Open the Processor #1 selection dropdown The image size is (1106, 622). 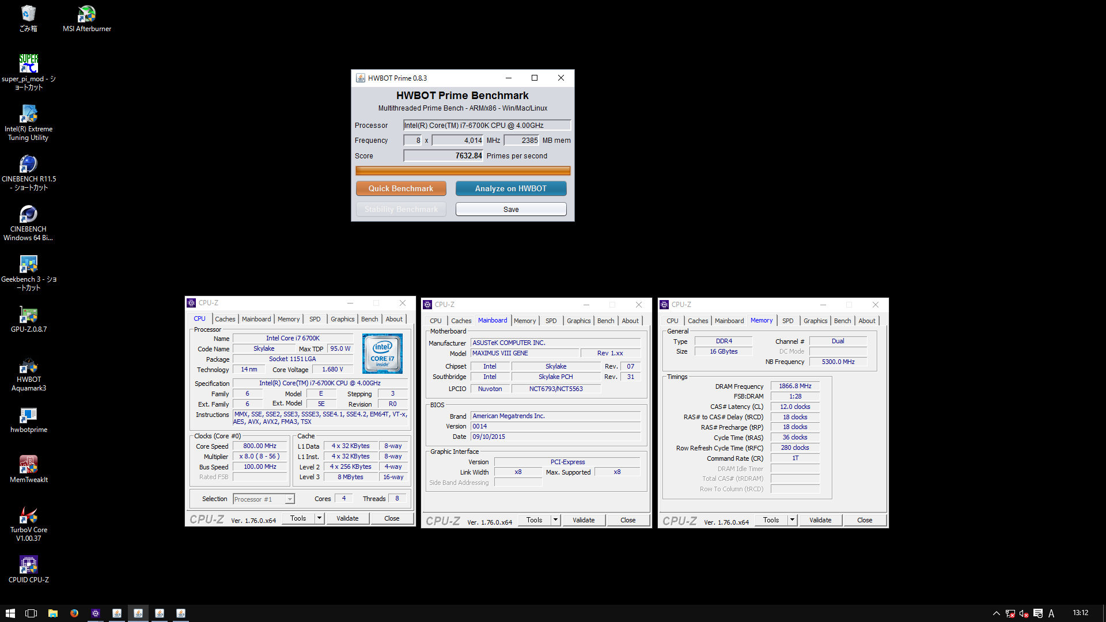(x=264, y=499)
